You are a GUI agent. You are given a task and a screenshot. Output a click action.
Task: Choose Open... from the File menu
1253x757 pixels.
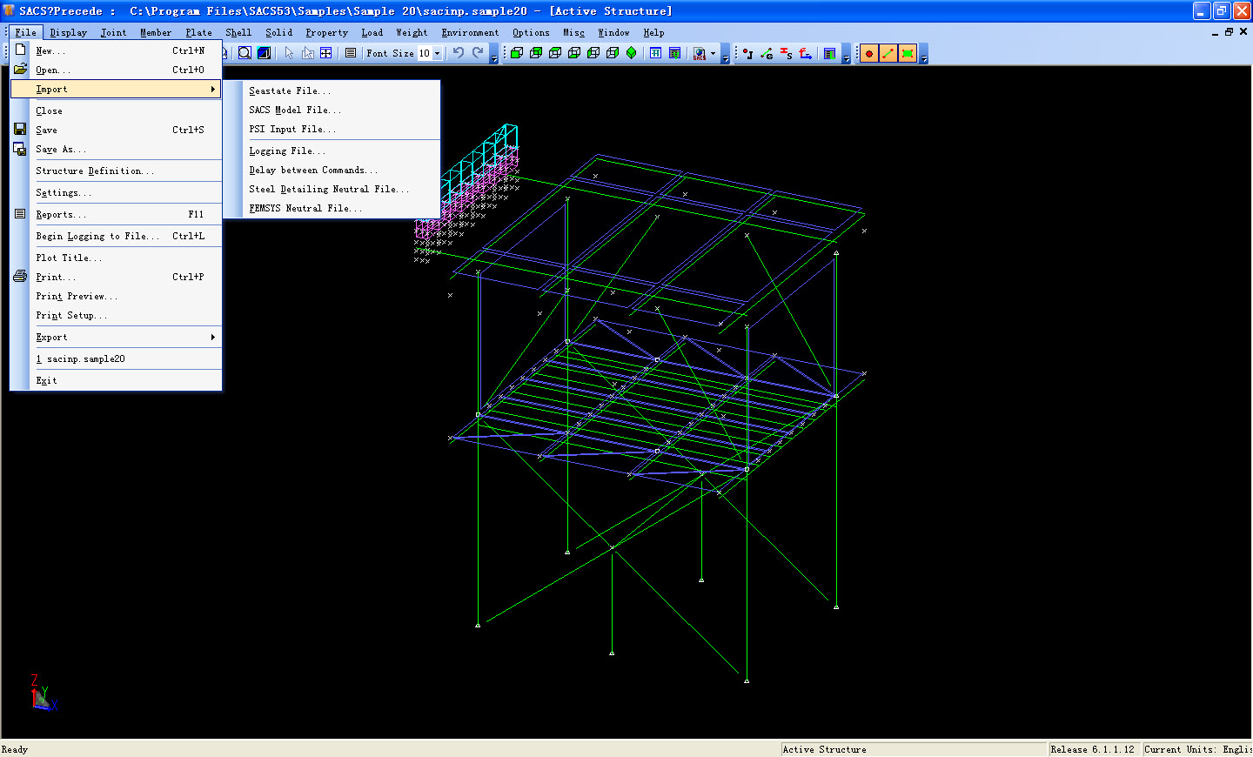pos(117,70)
